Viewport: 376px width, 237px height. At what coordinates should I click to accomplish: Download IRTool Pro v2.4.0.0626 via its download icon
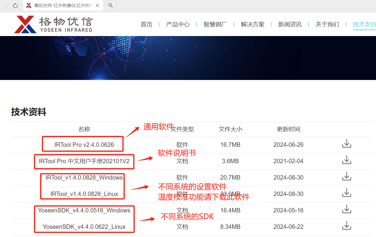(x=346, y=144)
